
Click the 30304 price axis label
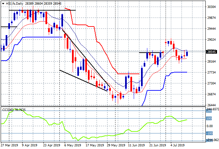coord(211,7)
